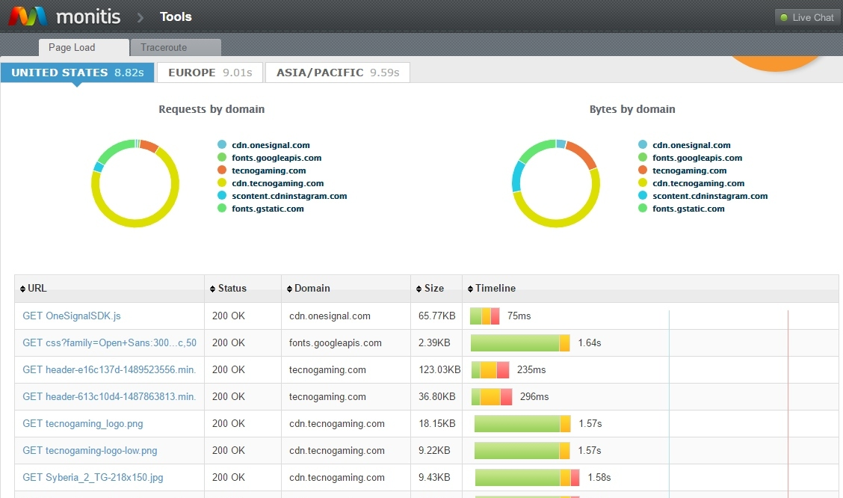Click cdn.tecnogaming.com label in Requests legend
Viewport: 843px width, 498px height.
[277, 183]
